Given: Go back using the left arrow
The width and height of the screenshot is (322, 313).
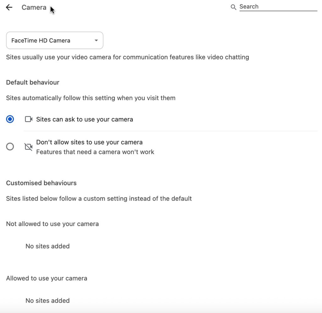Looking at the screenshot, I should [x=9, y=8].
